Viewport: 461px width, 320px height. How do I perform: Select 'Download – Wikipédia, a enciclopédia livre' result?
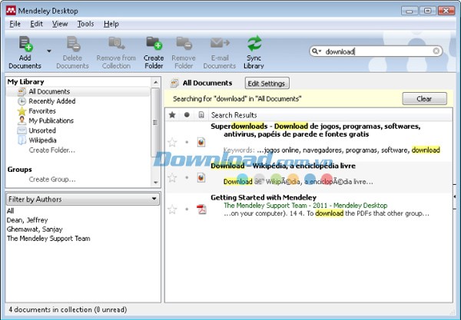point(283,166)
